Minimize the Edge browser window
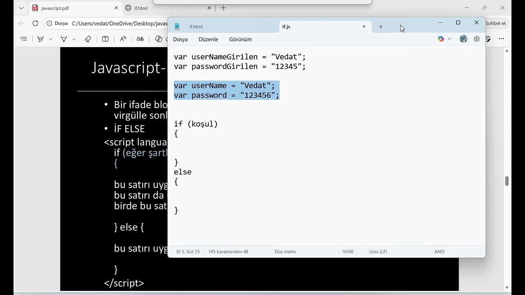The height and width of the screenshot is (295, 525). tap(466, 8)
